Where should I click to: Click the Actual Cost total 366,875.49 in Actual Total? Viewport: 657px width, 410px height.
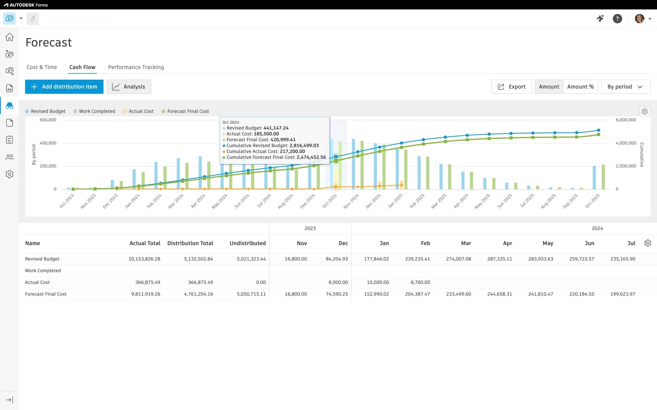pos(148,282)
